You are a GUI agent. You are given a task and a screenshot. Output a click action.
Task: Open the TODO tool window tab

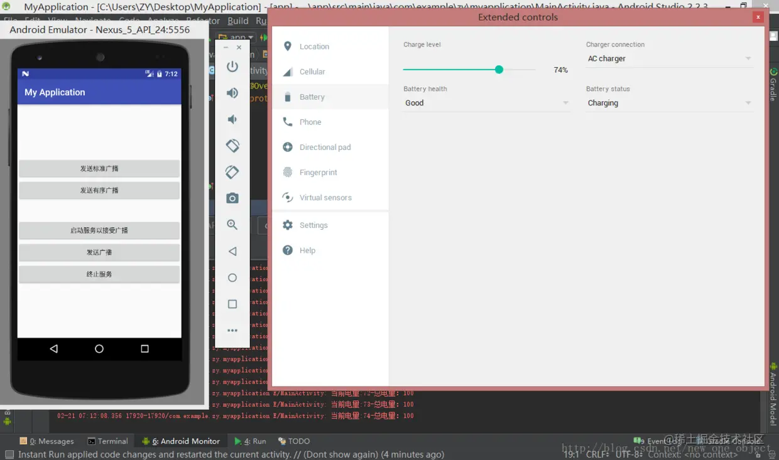[294, 441]
